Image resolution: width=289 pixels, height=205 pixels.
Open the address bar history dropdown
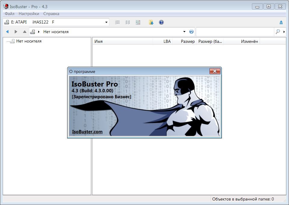184,32
